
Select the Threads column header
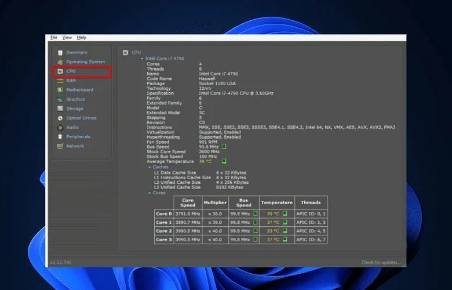[311, 202]
